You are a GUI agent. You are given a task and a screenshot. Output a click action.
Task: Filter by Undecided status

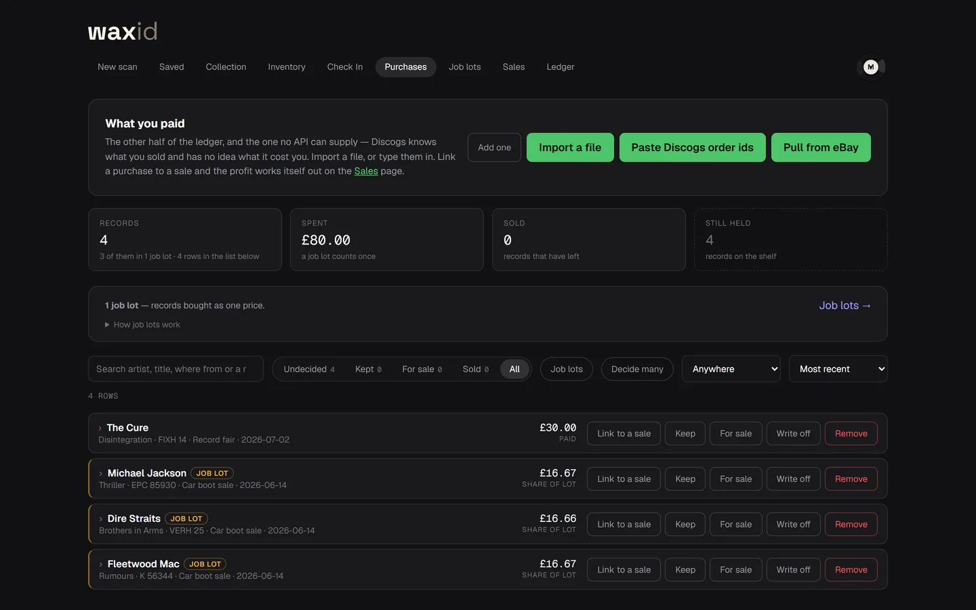pos(309,369)
